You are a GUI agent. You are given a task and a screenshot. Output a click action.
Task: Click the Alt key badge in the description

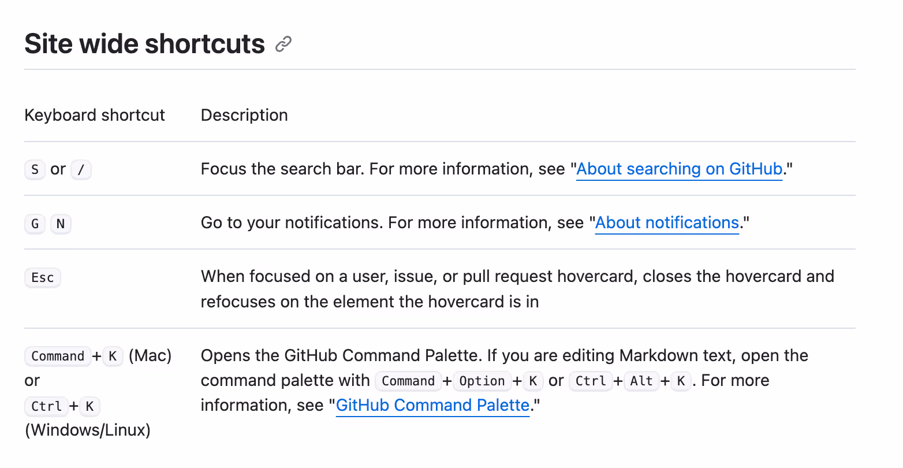(641, 381)
